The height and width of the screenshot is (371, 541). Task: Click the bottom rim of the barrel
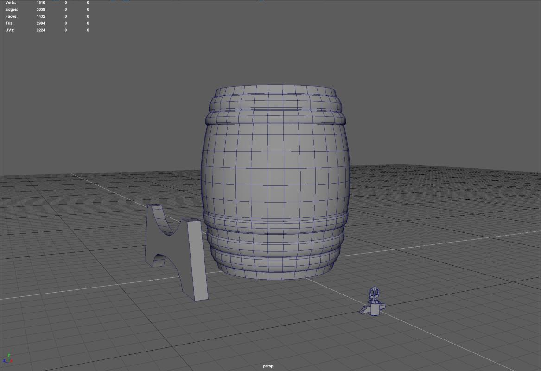pos(275,270)
